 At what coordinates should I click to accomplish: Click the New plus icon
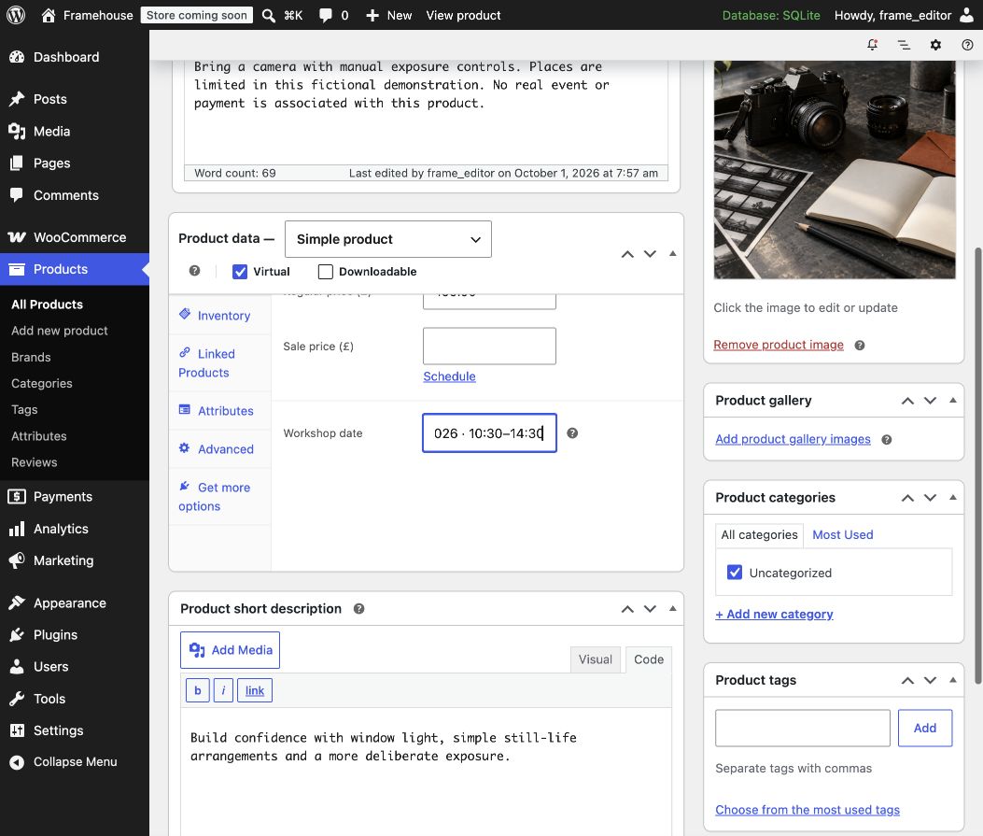(x=372, y=15)
